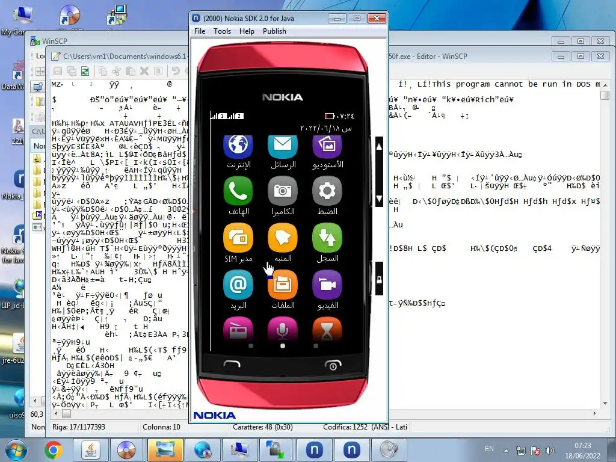This screenshot has height=462, width=616.
Task: Click the "Carattere: 48 (0x30)" status entry
Action: point(262,427)
